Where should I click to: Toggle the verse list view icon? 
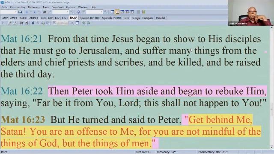tap(77, 23)
